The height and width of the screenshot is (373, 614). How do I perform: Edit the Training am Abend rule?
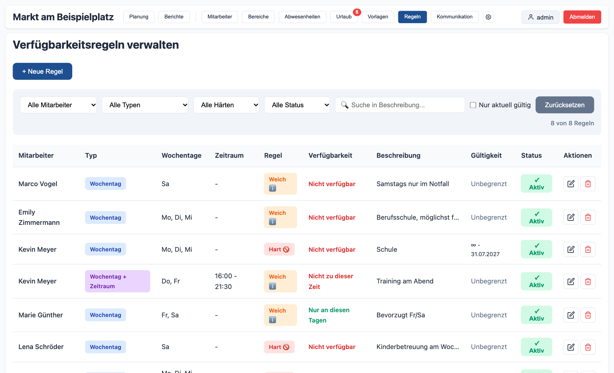coord(571,282)
